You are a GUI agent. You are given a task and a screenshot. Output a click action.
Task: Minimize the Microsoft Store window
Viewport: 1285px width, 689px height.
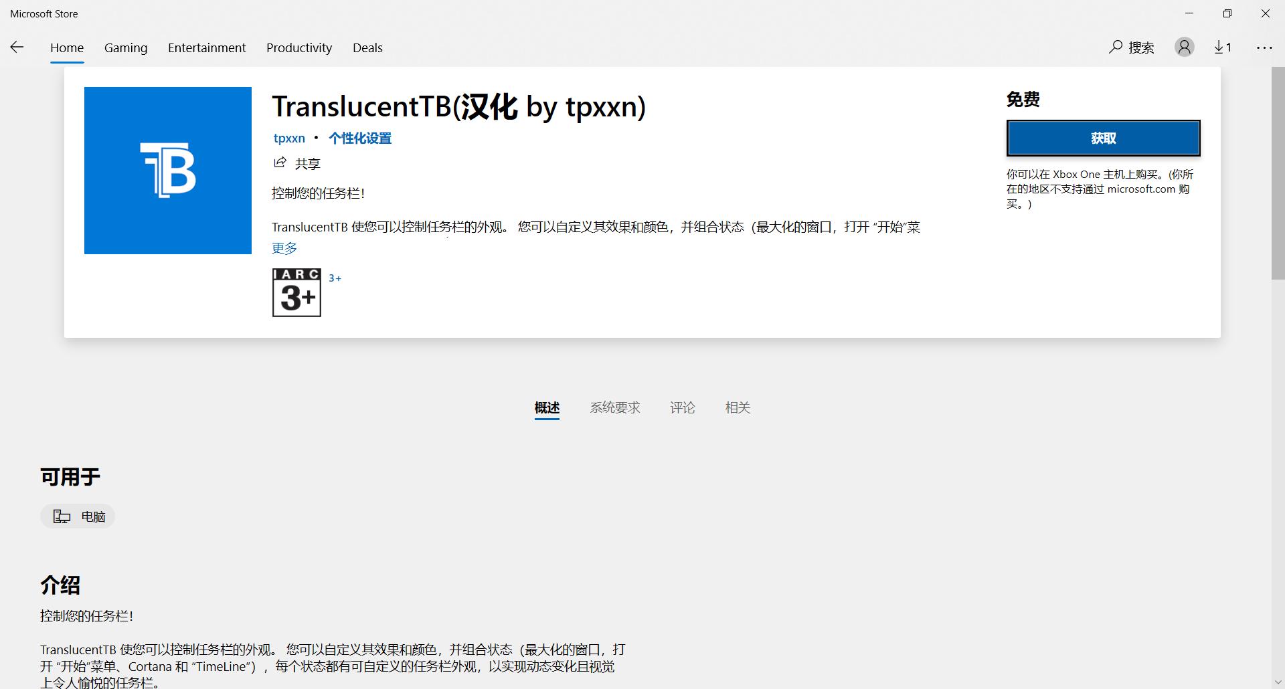[1189, 13]
